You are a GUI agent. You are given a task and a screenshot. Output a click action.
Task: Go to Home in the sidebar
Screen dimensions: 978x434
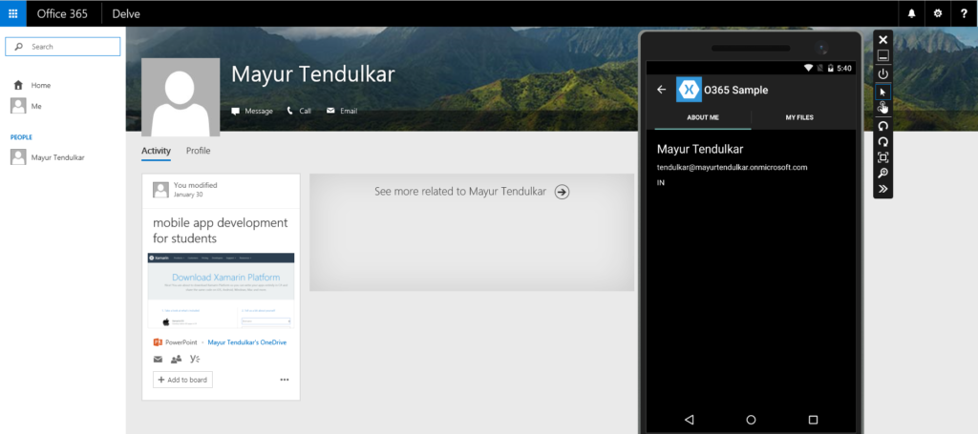tap(40, 85)
